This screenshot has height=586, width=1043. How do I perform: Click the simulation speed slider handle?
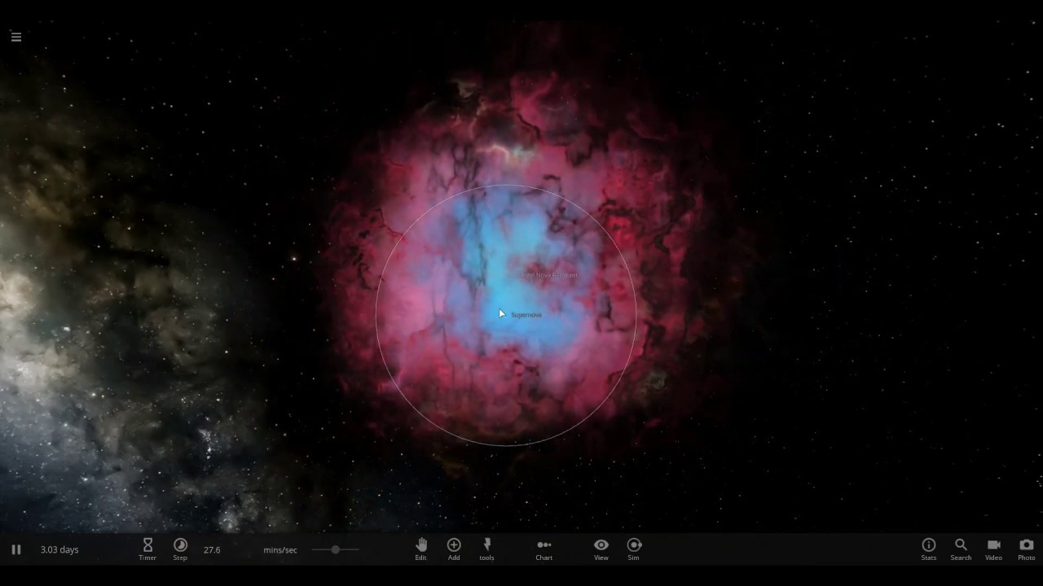point(335,549)
